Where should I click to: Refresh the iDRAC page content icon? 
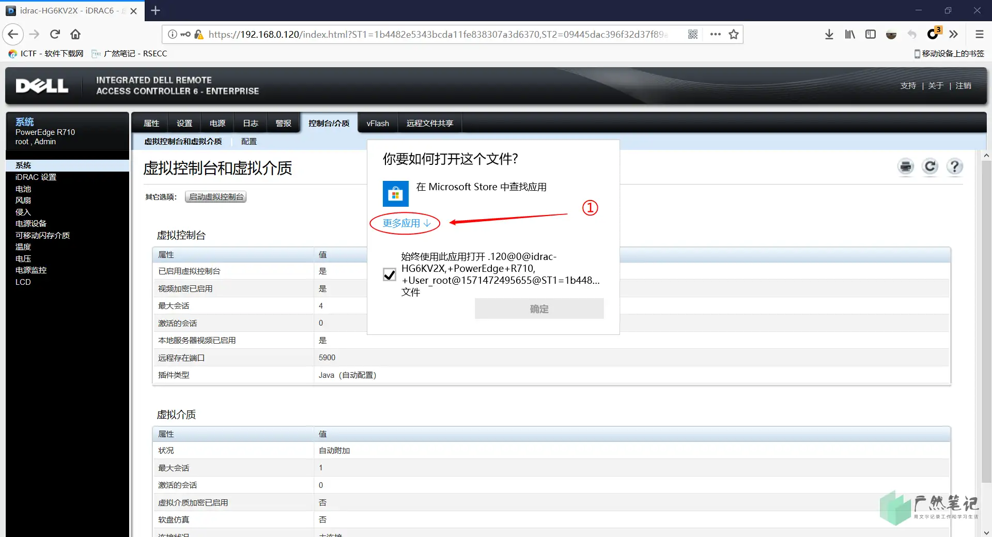(930, 166)
